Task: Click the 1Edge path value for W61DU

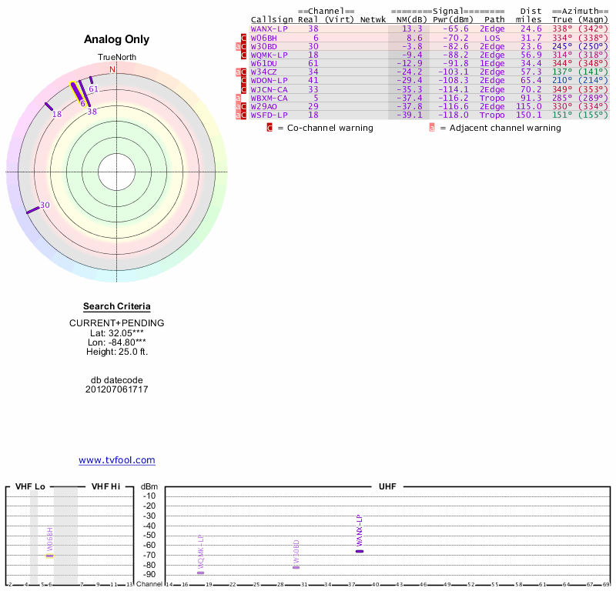Action: [492, 64]
